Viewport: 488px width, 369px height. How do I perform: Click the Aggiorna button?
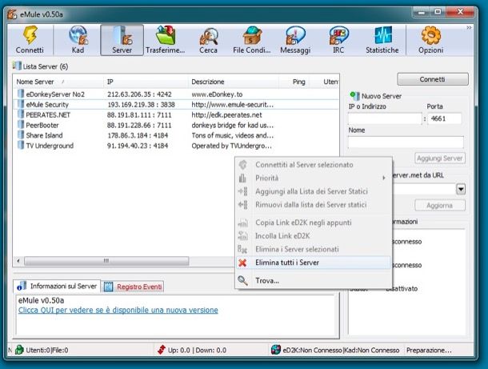coord(440,206)
